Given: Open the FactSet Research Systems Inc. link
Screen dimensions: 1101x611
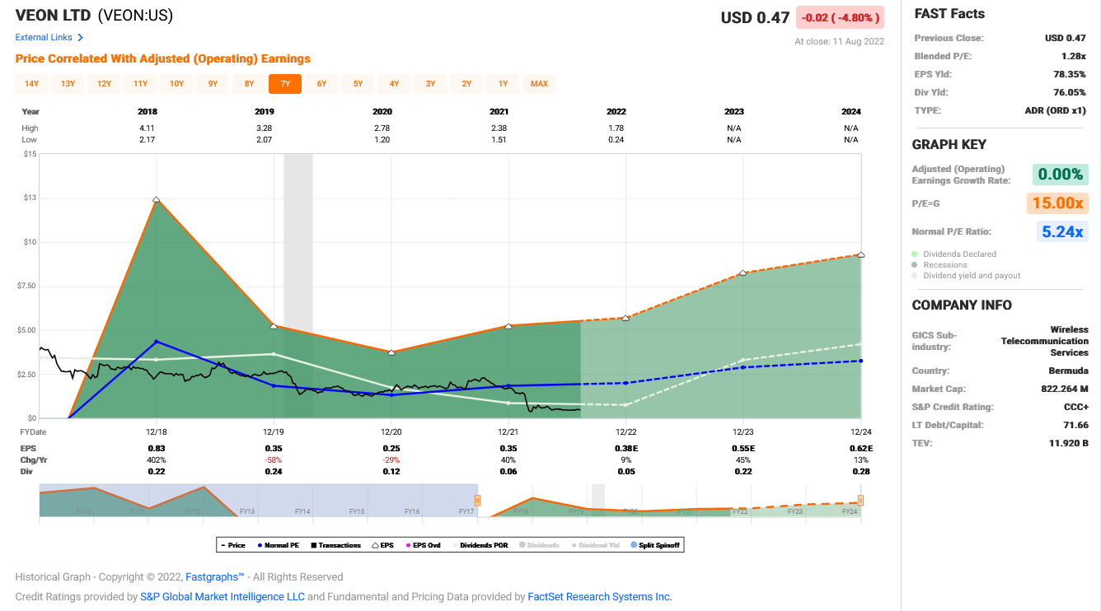Looking at the screenshot, I should tap(600, 597).
